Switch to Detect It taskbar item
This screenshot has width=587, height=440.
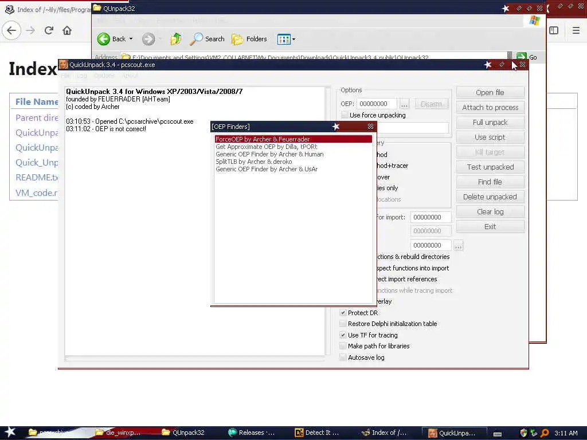[316, 433]
